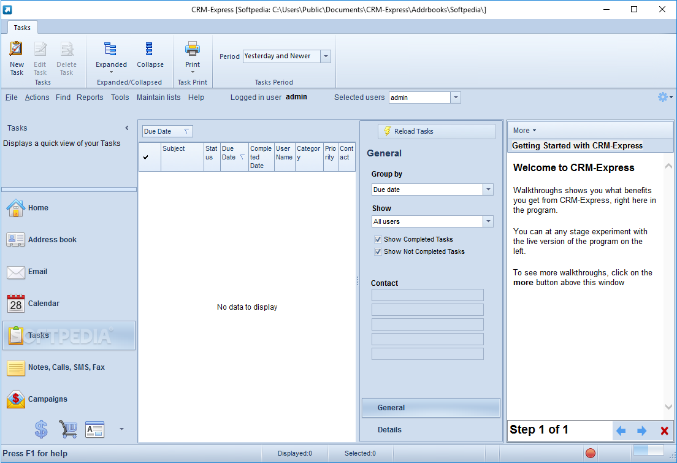Click the settings gear icon at top right

coord(663,97)
